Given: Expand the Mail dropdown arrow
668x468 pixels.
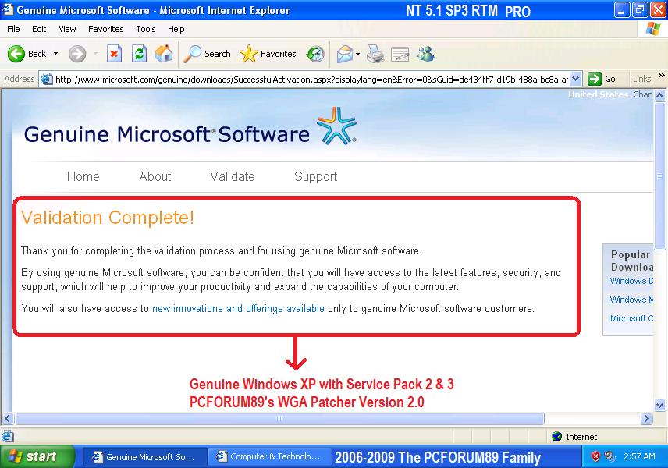Looking at the screenshot, I should tap(358, 54).
